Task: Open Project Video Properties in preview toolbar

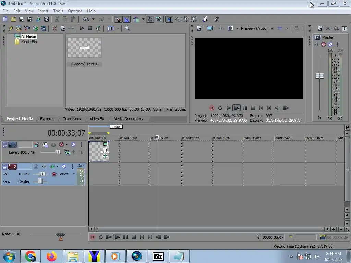Action: pos(199,28)
